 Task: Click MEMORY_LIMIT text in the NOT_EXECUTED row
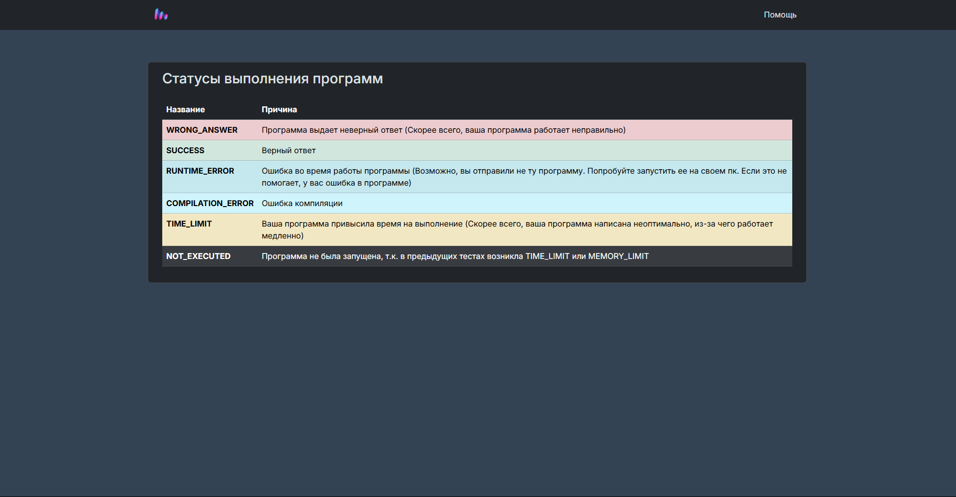[618, 256]
